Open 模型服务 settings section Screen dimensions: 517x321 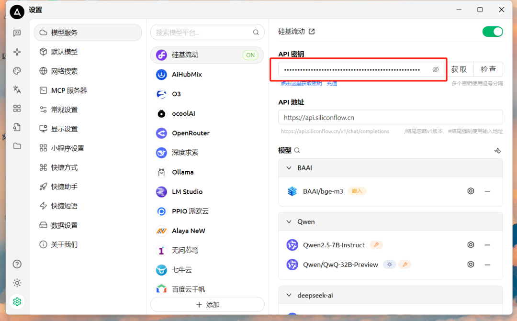coord(88,33)
